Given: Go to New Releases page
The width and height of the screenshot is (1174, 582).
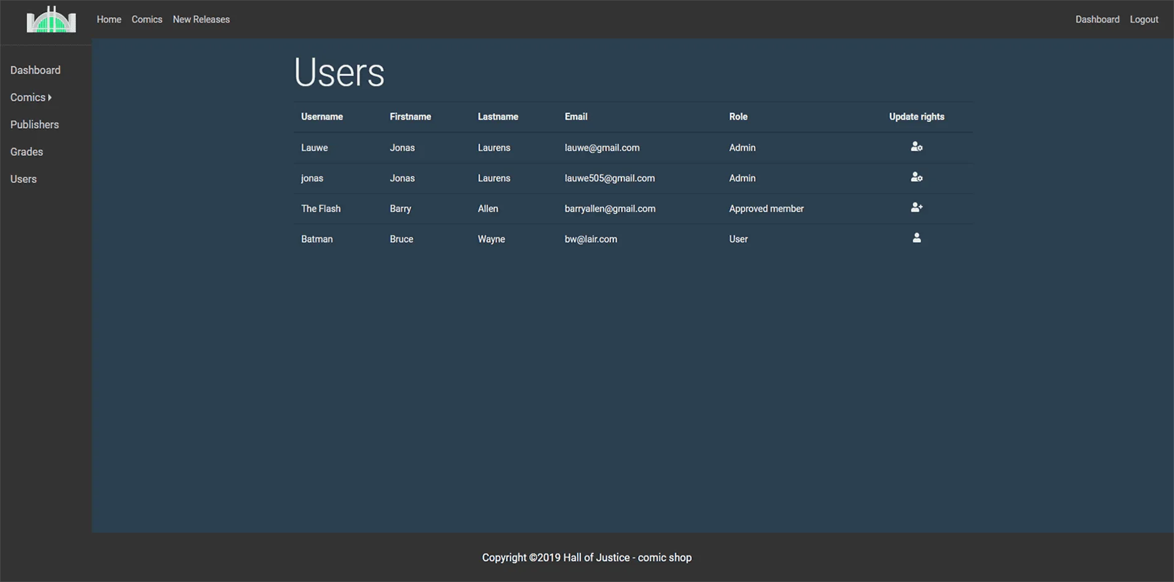Looking at the screenshot, I should click(x=201, y=19).
